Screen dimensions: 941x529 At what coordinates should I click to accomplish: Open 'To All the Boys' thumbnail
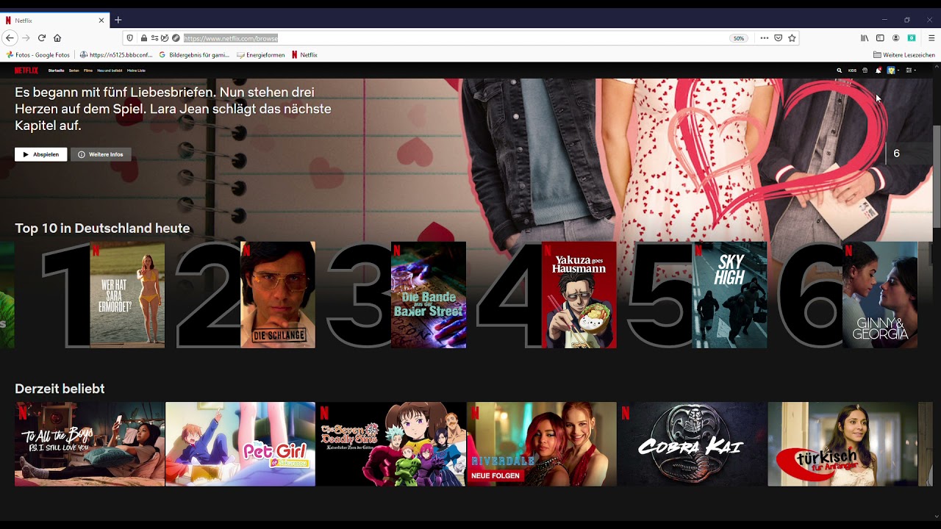90,444
